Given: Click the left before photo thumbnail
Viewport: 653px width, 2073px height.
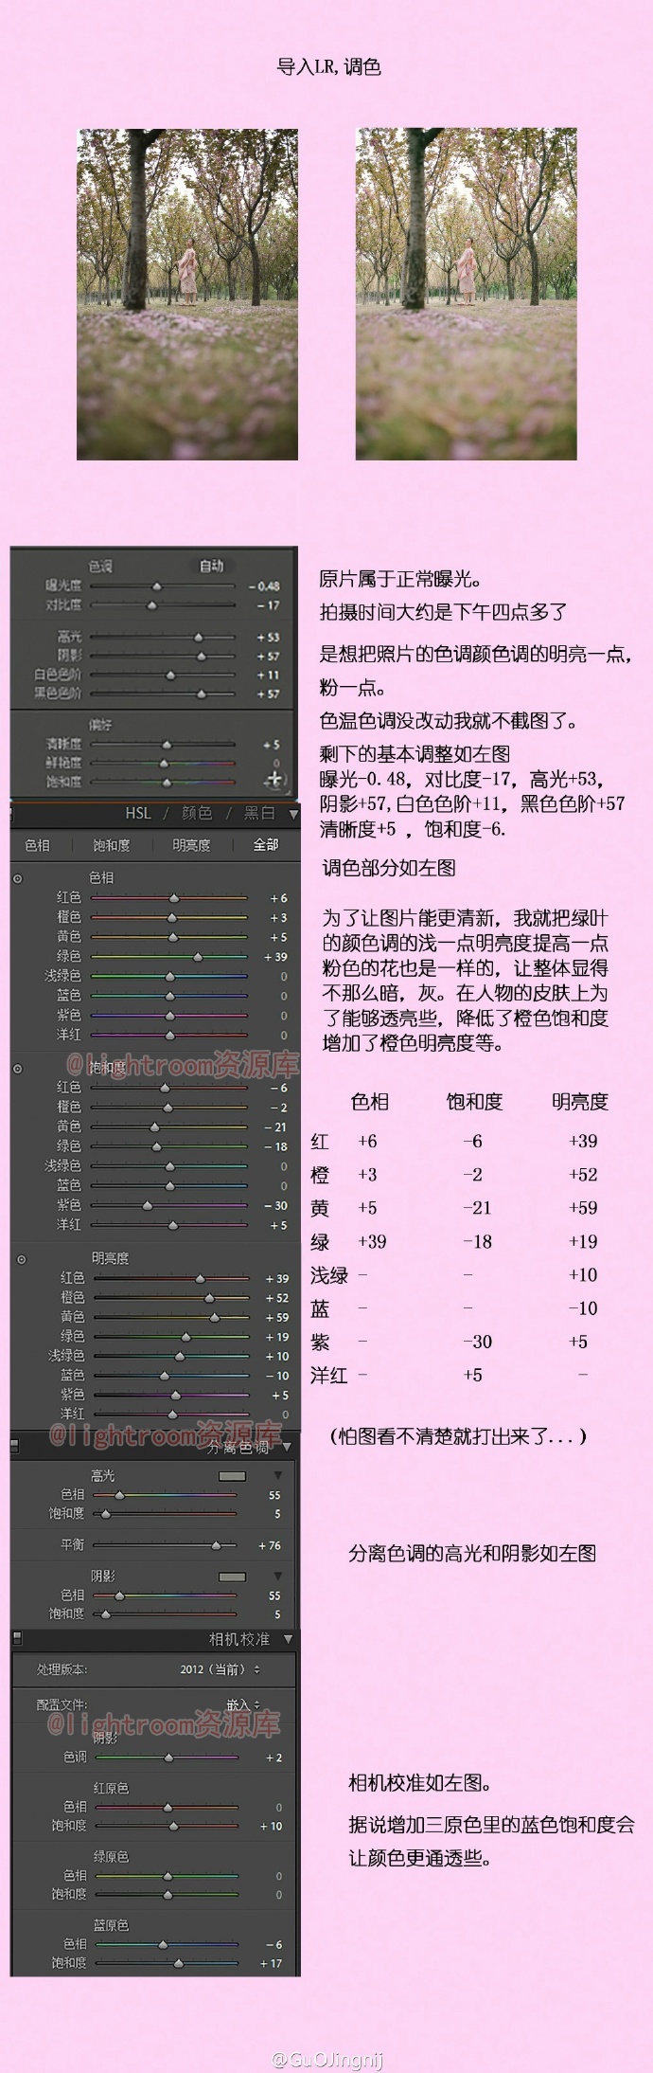Looking at the screenshot, I should 187,295.
